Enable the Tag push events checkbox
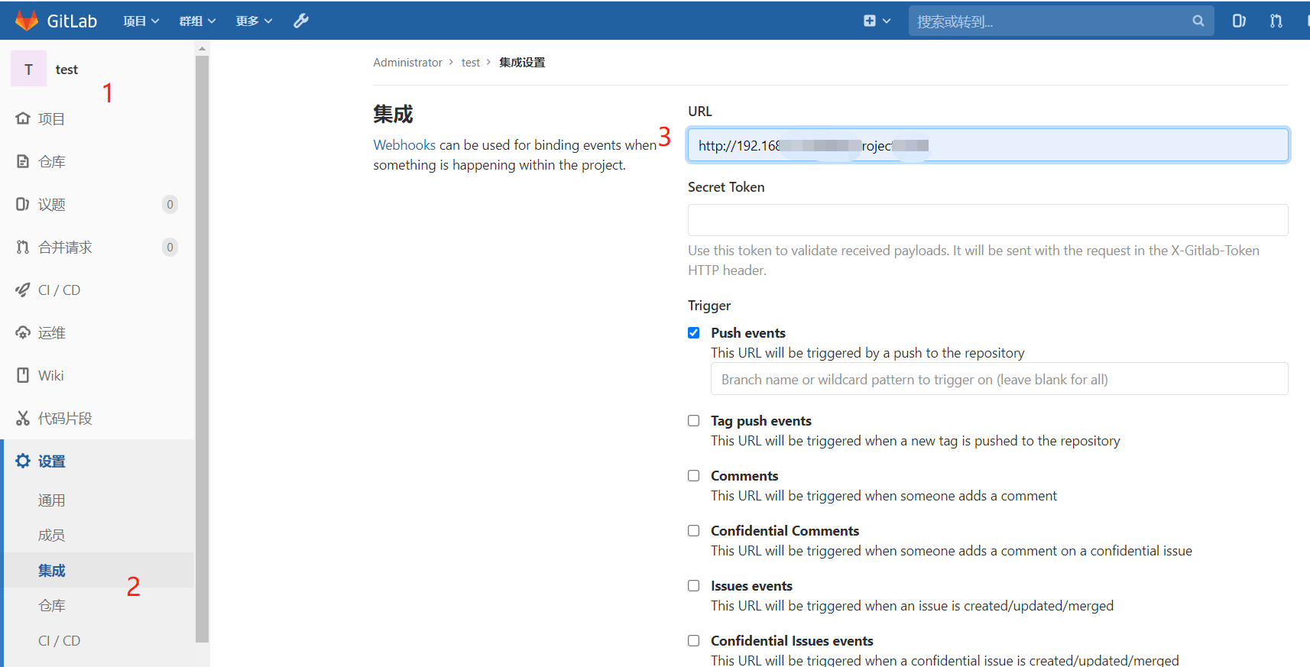Screen dimensions: 1310x667 693,420
